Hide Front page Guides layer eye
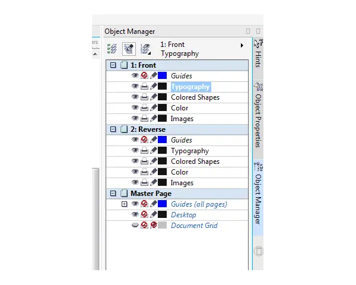 (x=135, y=75)
